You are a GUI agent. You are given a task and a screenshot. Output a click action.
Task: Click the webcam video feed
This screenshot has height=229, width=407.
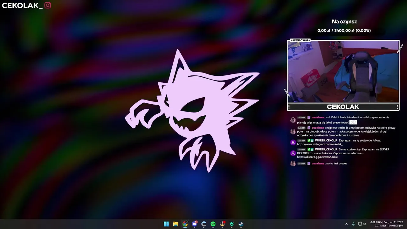343,72
